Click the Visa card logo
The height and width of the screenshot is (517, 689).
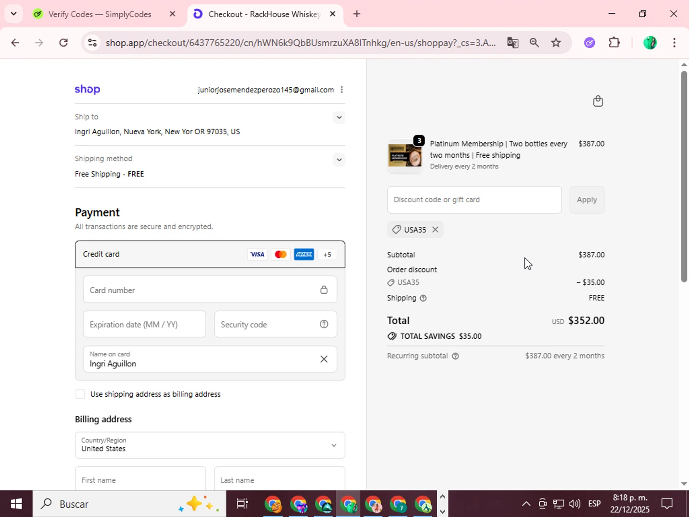point(257,254)
